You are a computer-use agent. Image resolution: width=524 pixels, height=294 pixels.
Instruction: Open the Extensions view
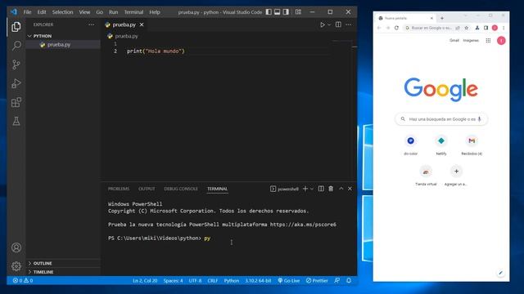click(x=16, y=102)
